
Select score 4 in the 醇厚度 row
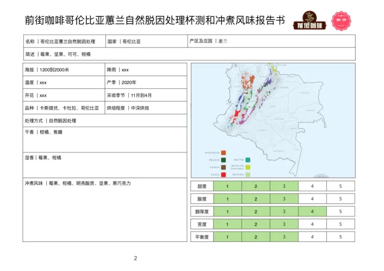click(312, 212)
